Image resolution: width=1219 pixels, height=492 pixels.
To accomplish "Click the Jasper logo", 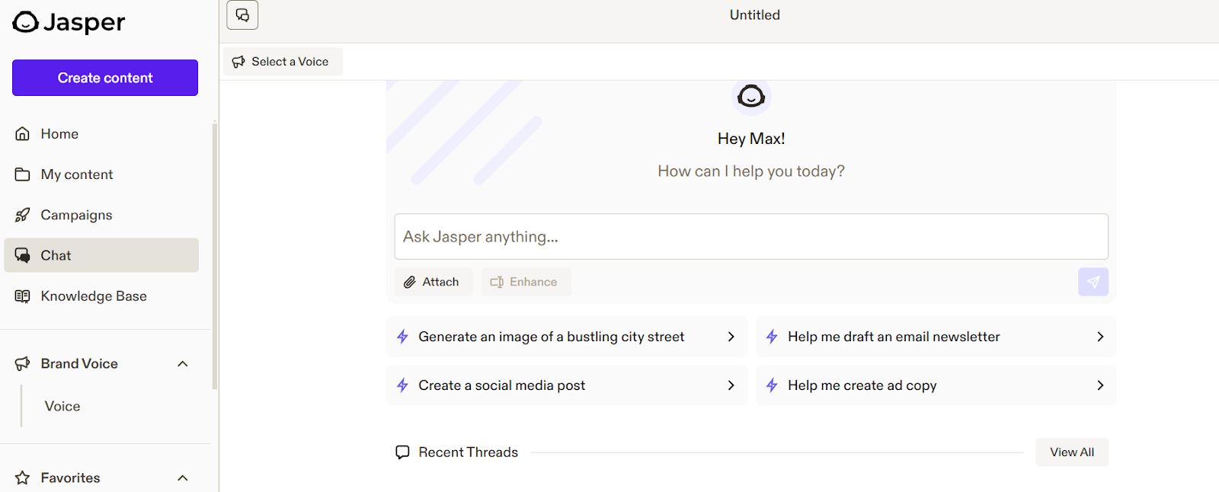I will [69, 23].
